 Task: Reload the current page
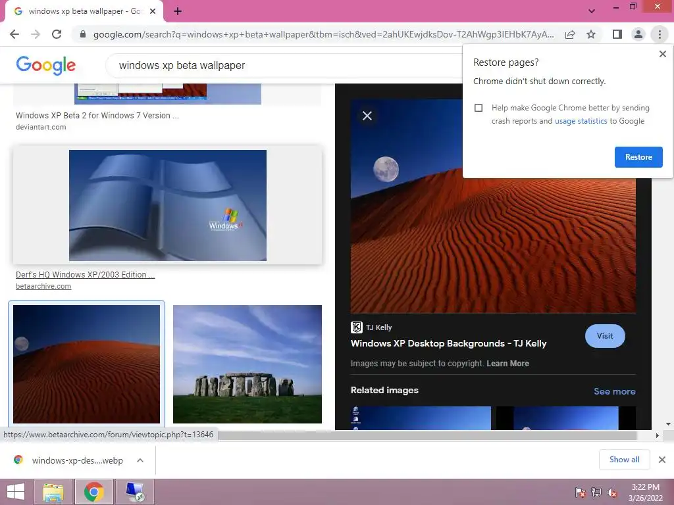point(57,34)
